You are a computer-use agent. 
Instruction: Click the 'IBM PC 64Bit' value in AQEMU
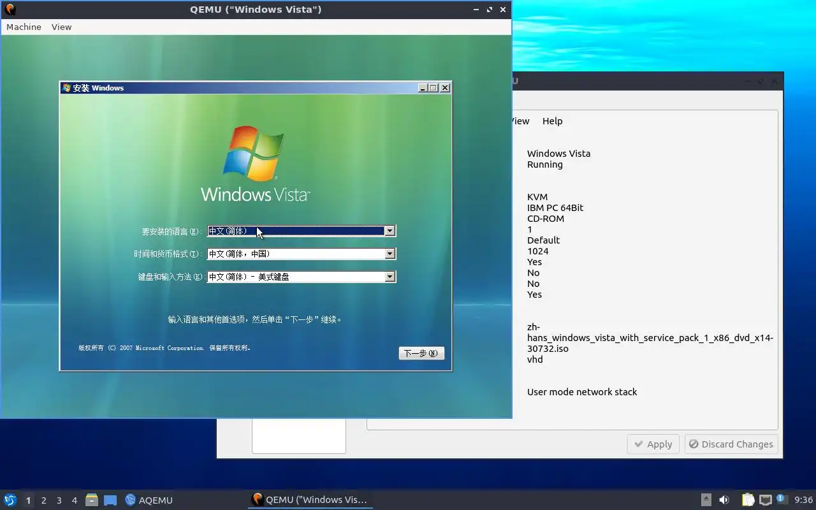tap(555, 208)
